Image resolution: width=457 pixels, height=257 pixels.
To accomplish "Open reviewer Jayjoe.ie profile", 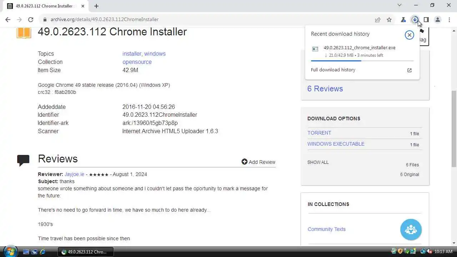I will [74, 174].
